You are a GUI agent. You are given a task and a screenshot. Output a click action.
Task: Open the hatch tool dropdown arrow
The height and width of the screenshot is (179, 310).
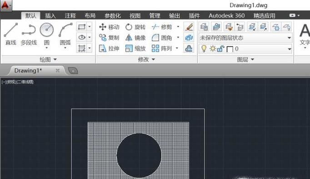pos(90,48)
